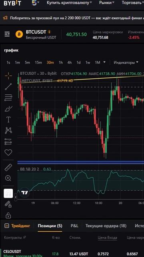
Task: Click the announcement megaphone icon
Action: (x=5, y=18)
